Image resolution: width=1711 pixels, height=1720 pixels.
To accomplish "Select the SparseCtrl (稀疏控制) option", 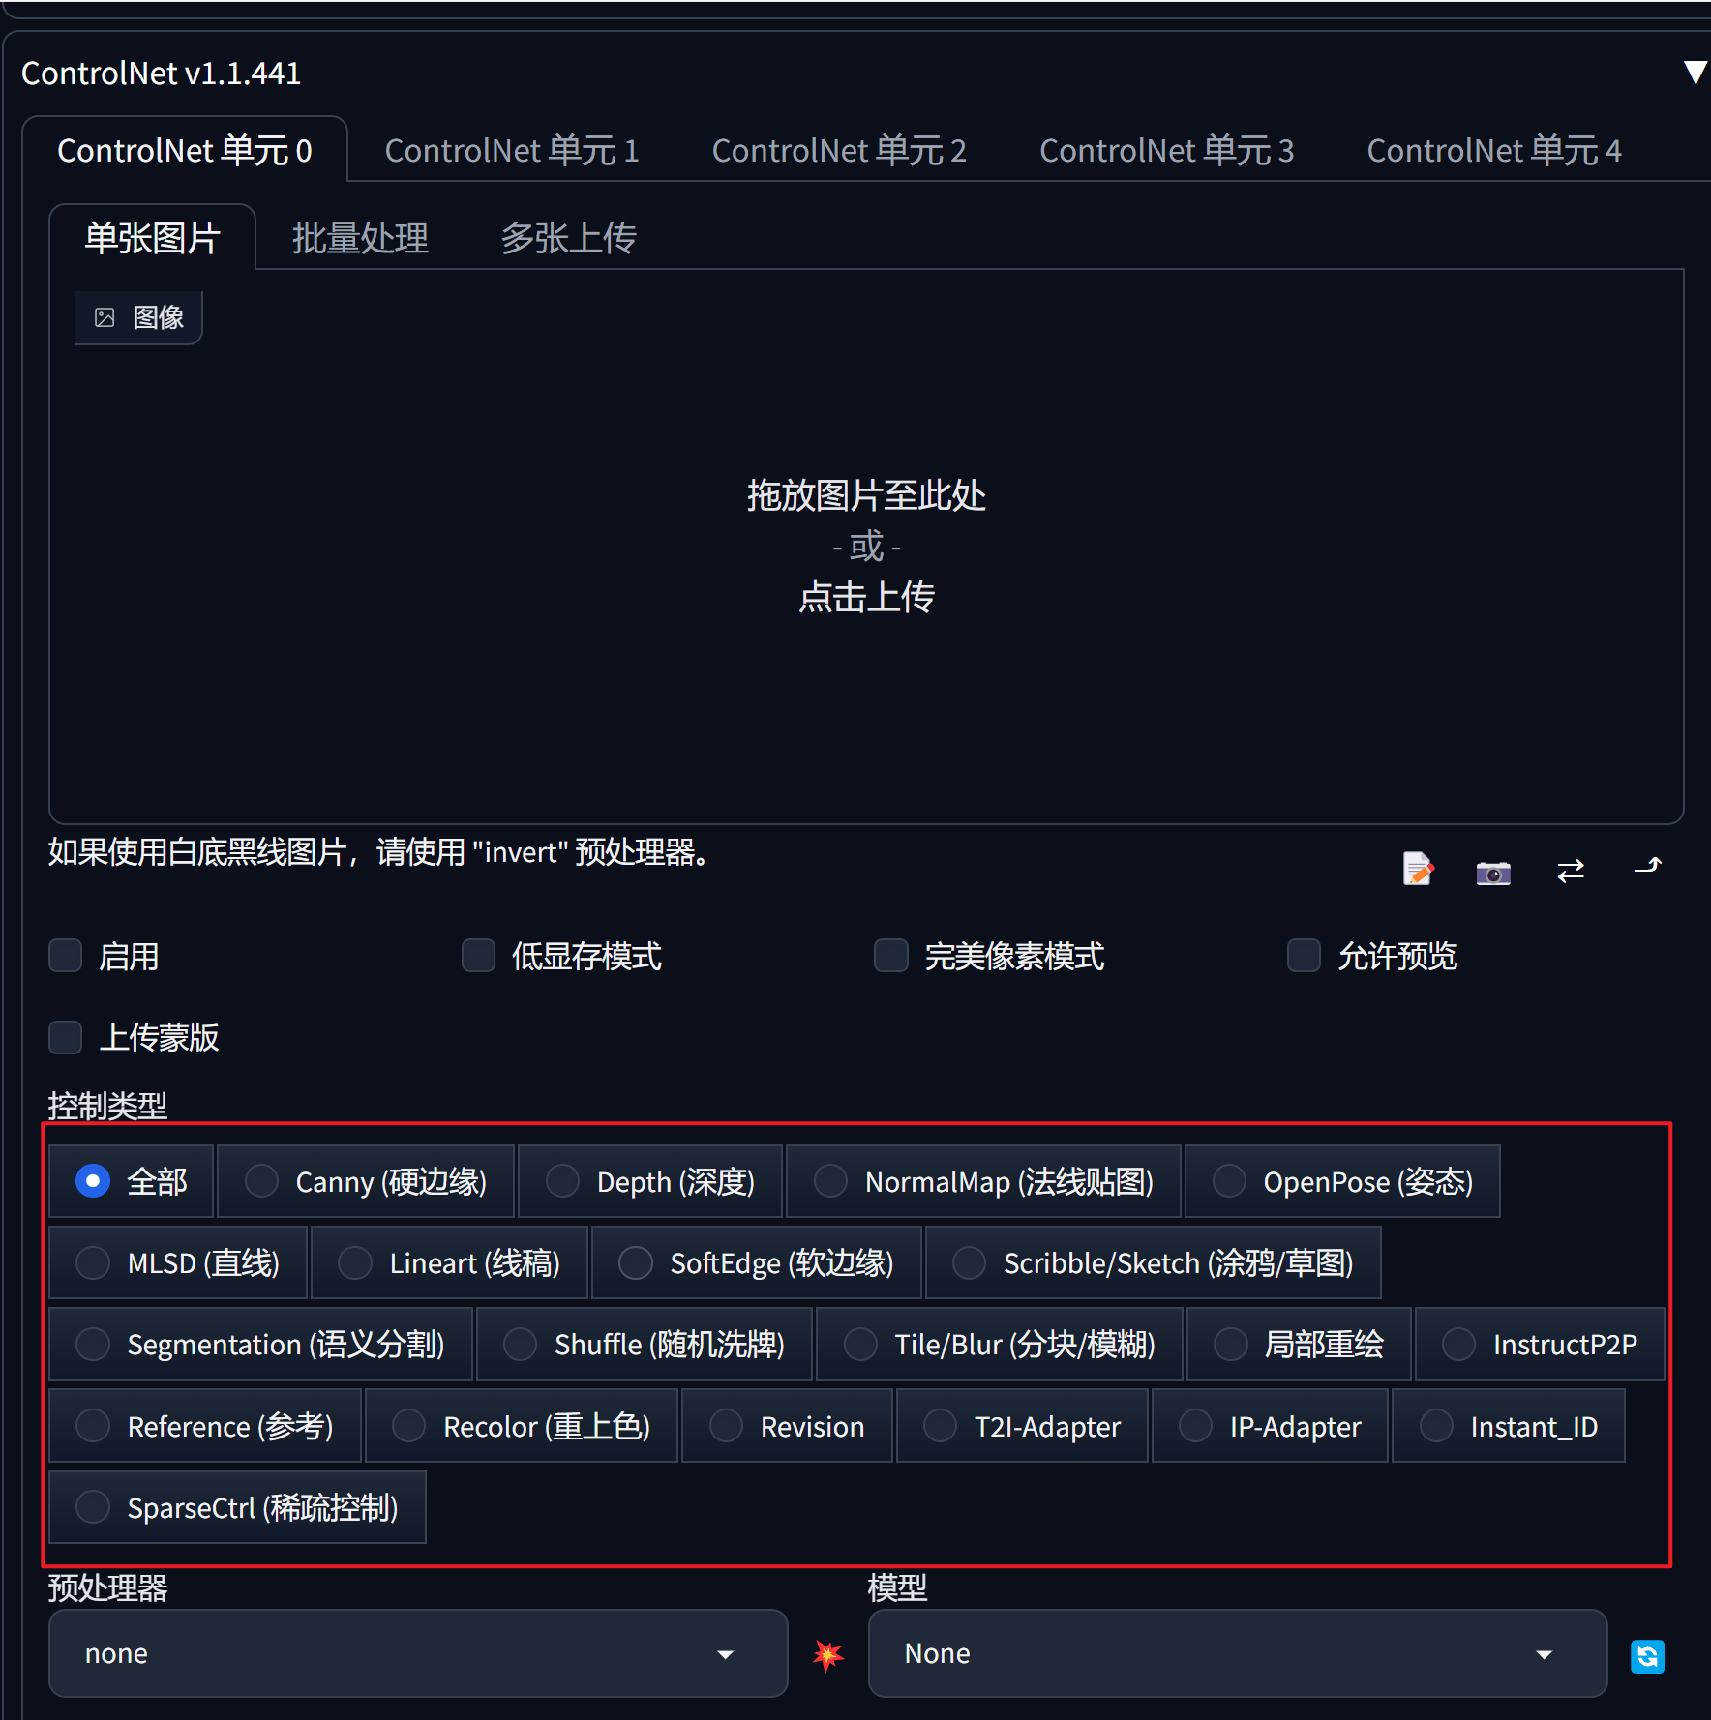I will (x=237, y=1507).
